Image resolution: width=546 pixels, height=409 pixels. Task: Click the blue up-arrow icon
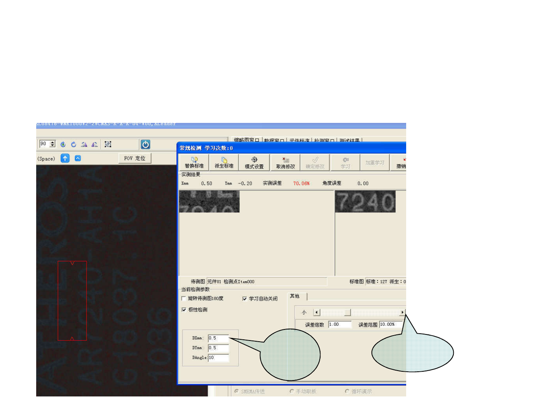(65, 158)
